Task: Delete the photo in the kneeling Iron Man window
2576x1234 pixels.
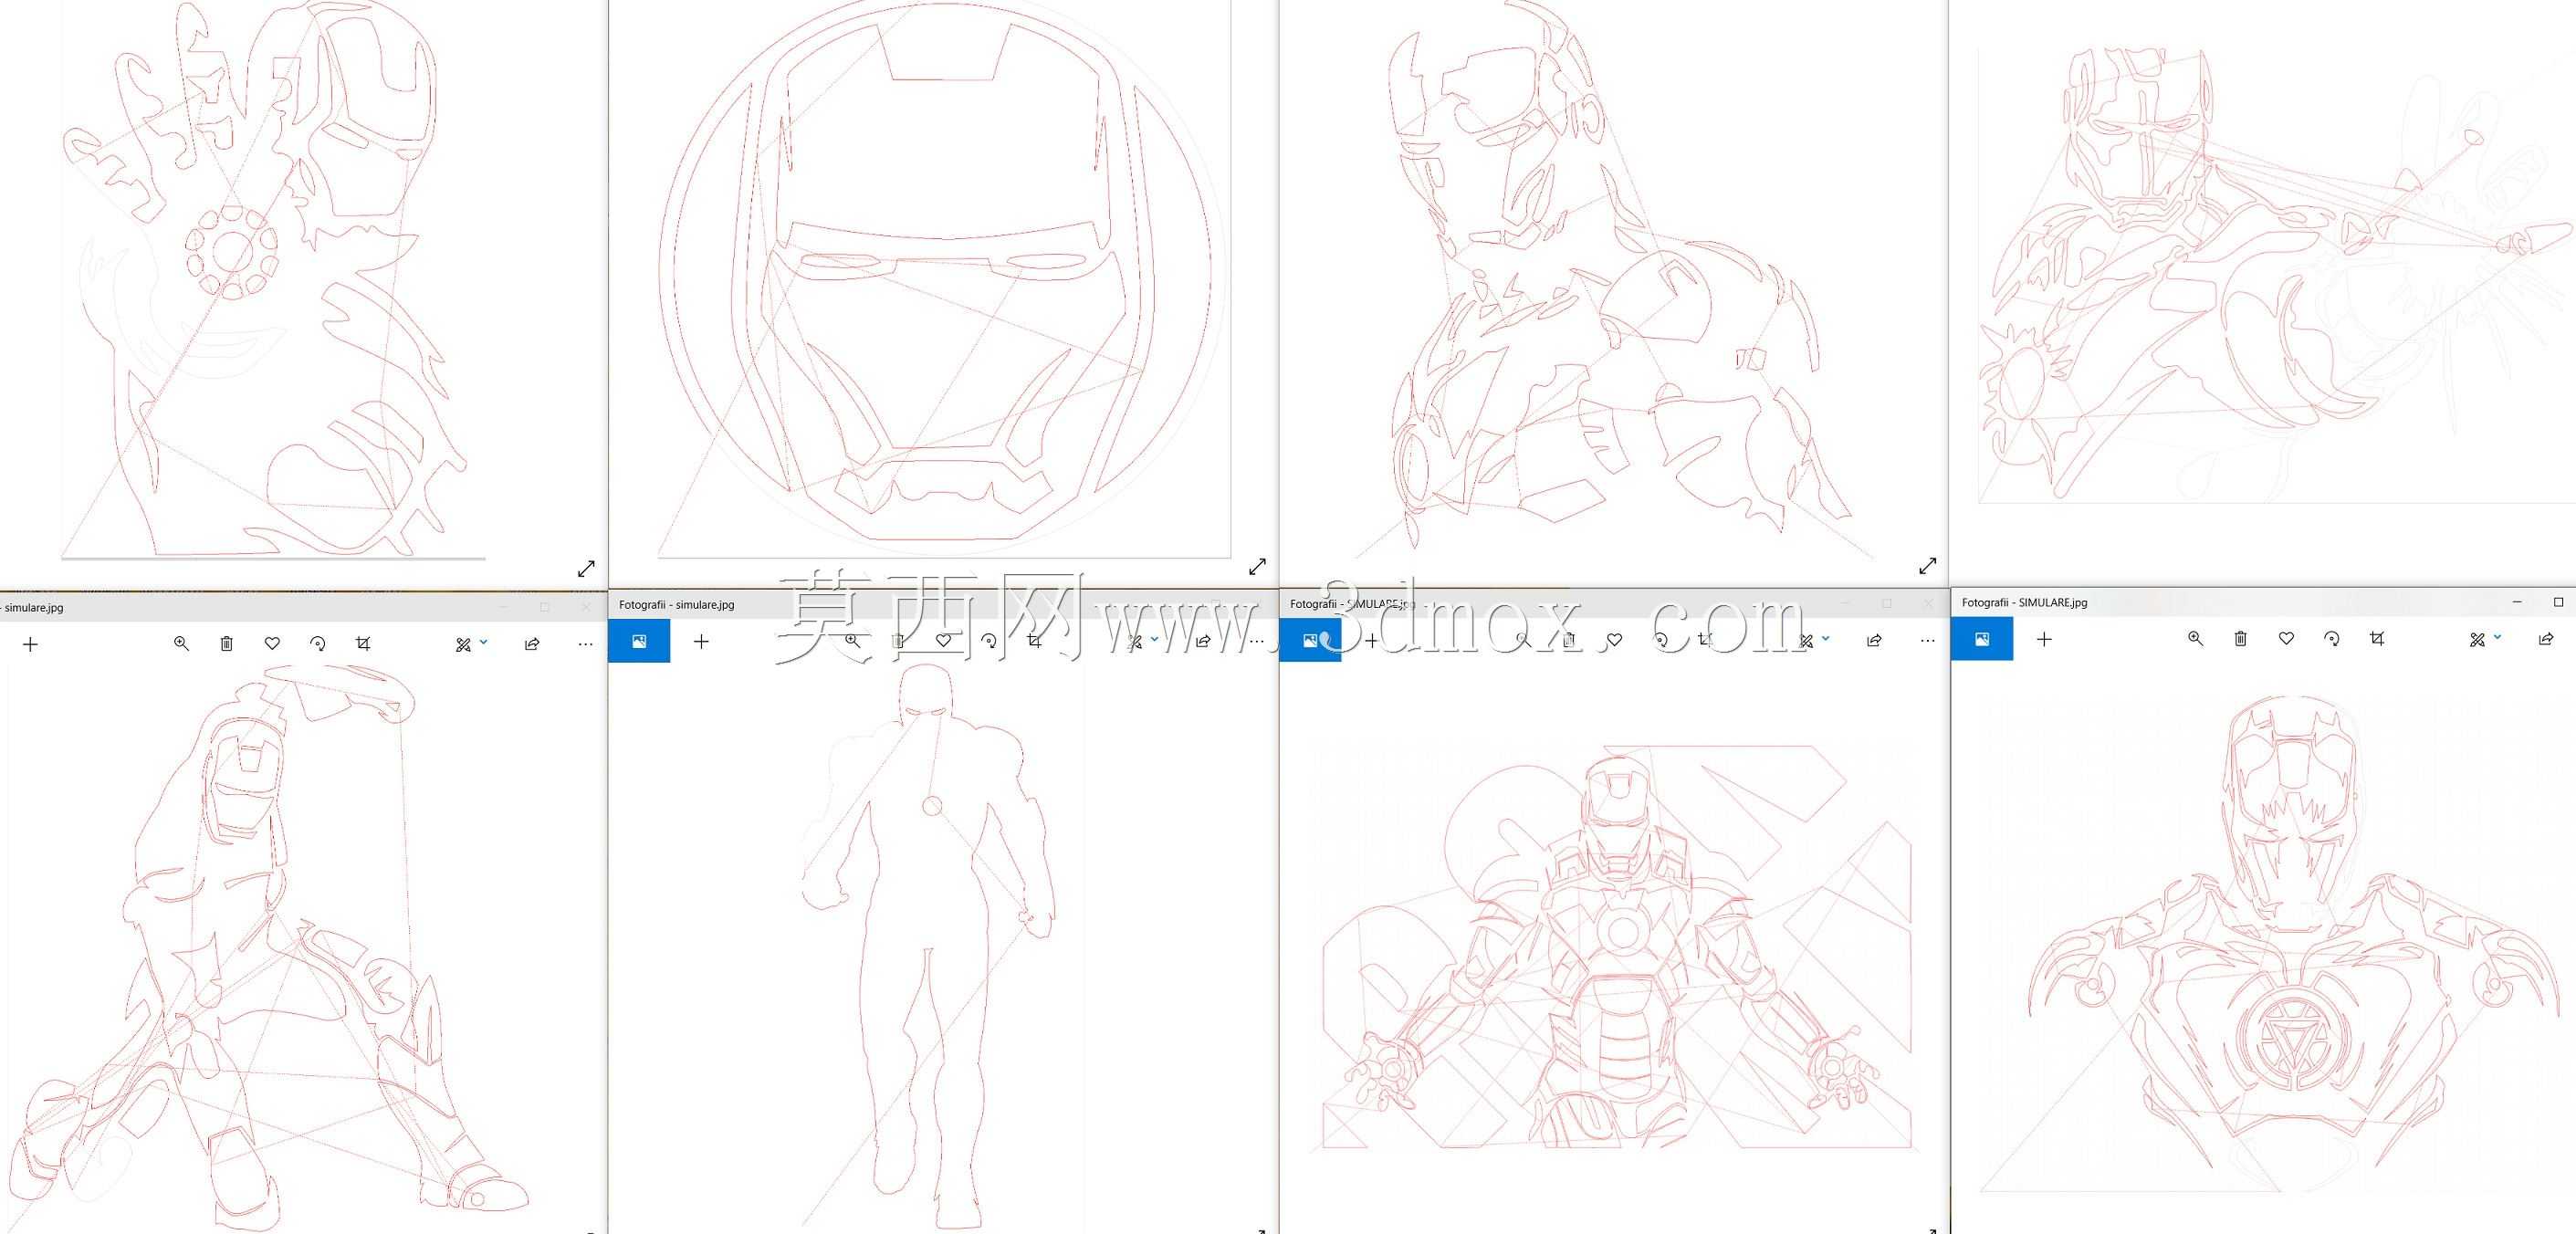Action: (227, 644)
